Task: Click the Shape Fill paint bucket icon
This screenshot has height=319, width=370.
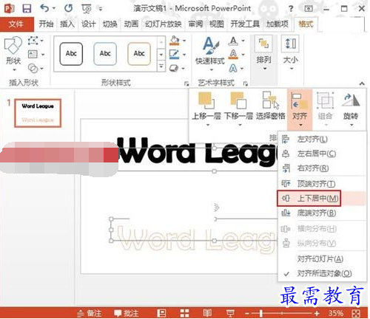Action: click(175, 41)
